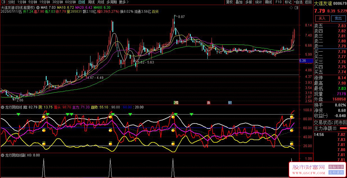
Task: Click the 14:56 tick trade row
Action: click(x=330, y=135)
